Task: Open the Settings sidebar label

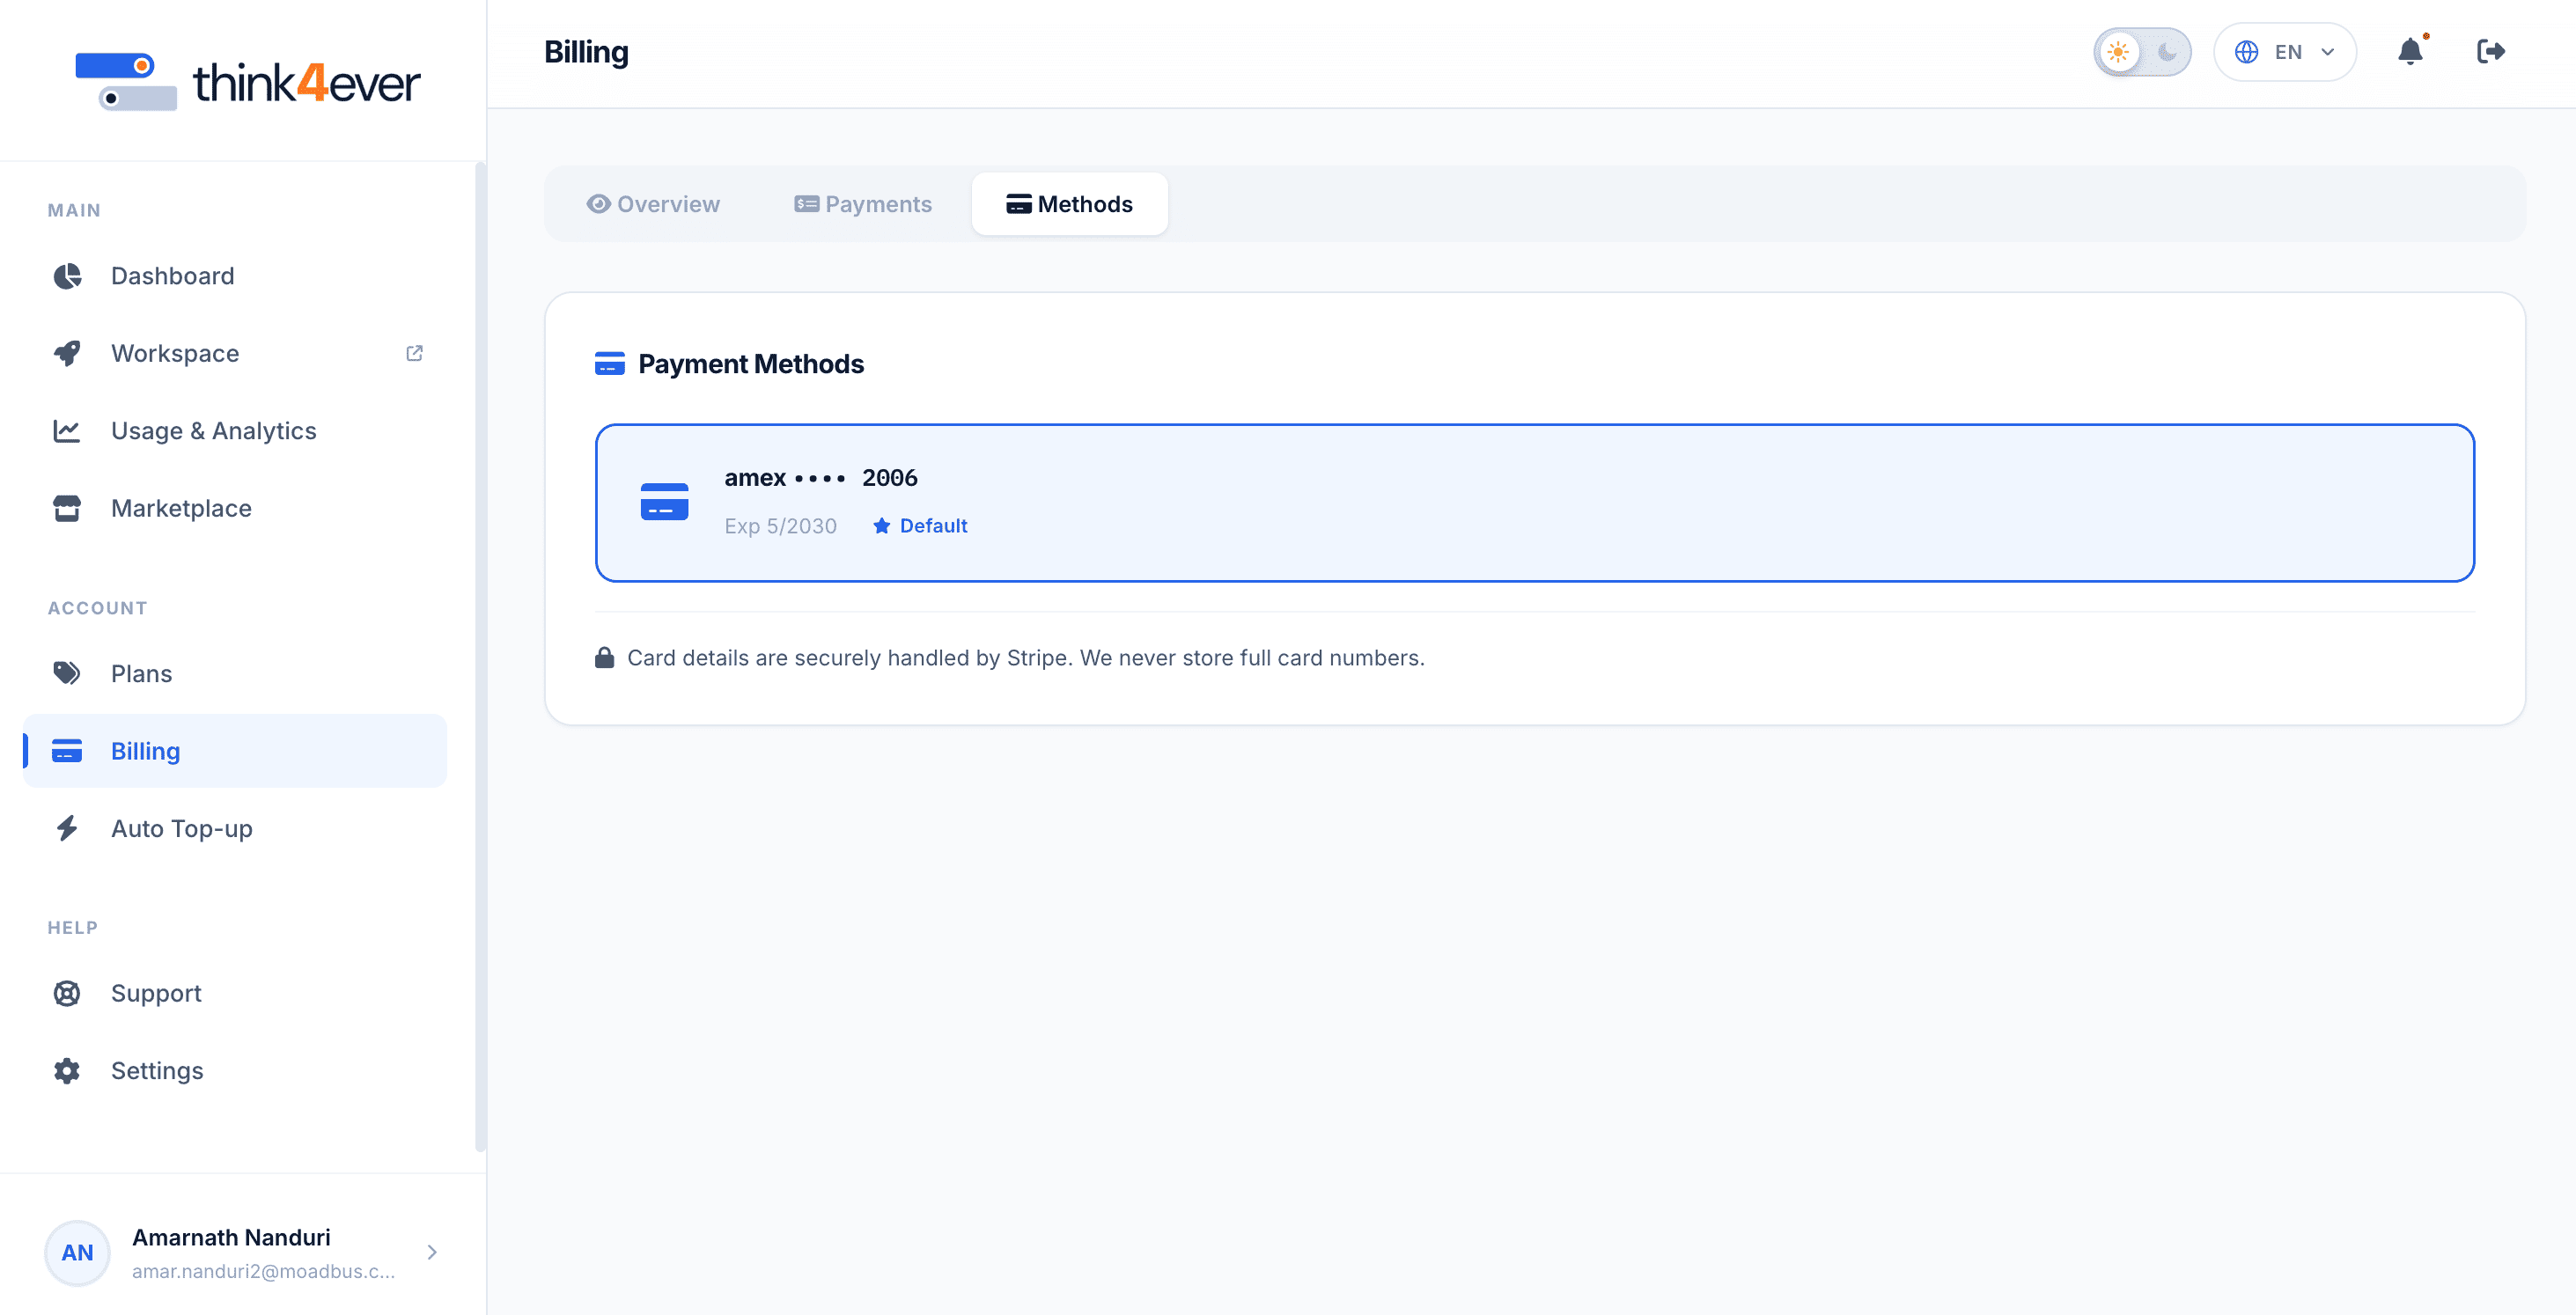Action: (157, 1071)
